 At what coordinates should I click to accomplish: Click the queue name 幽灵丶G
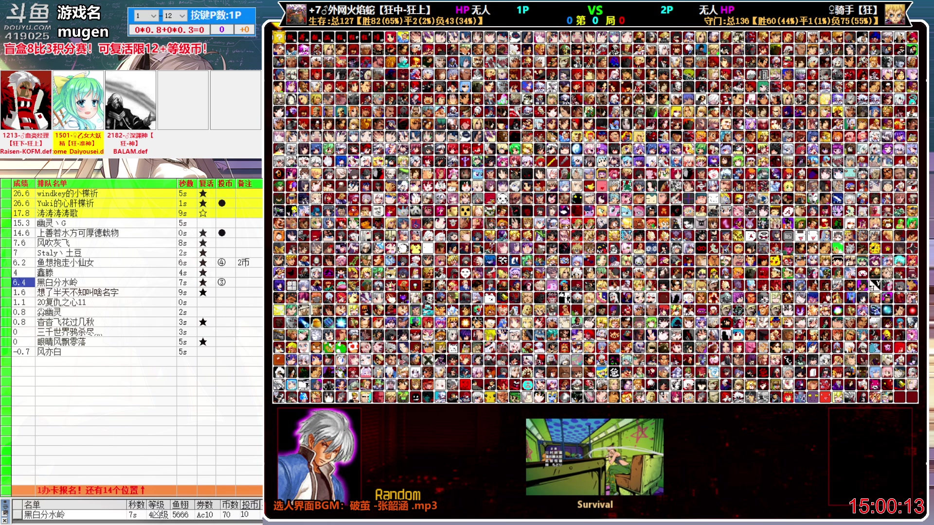pos(52,223)
